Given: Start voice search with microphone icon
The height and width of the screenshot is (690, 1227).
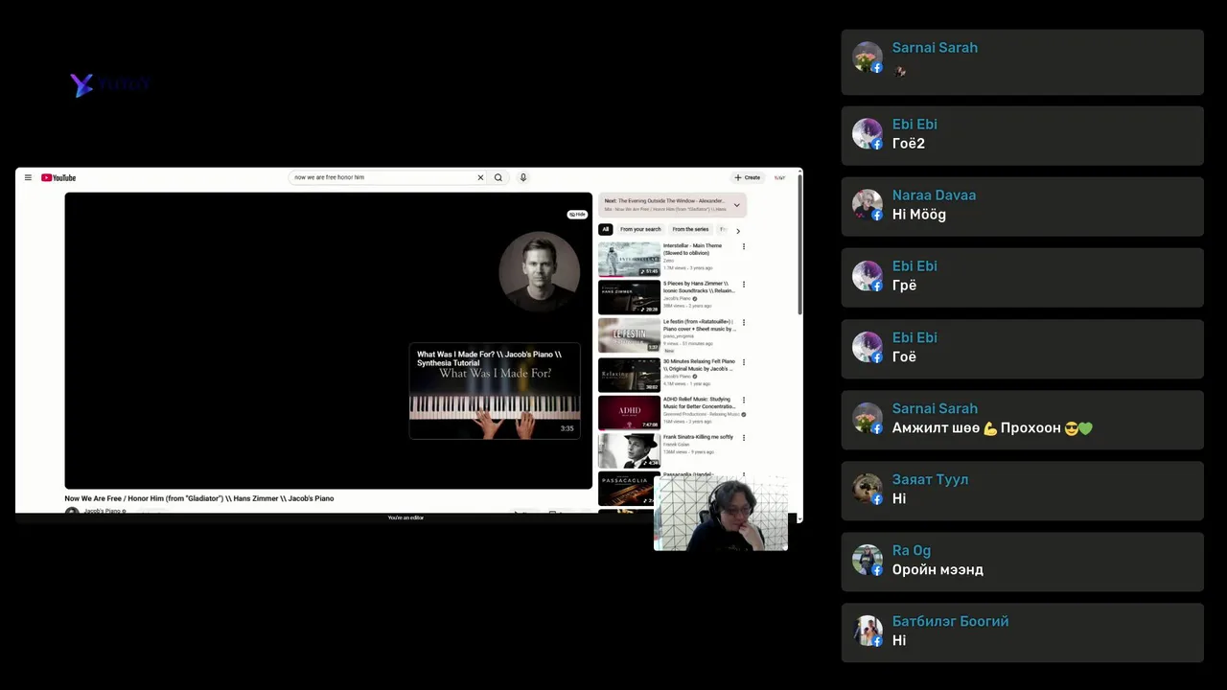Looking at the screenshot, I should pyautogui.click(x=522, y=177).
